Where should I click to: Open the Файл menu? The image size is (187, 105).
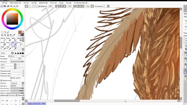click(4, 3)
